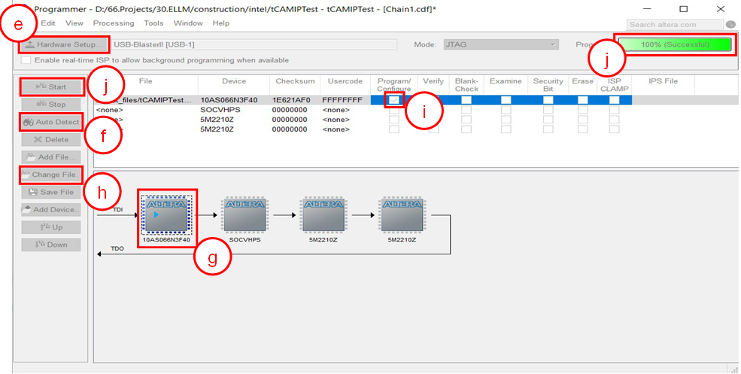This screenshot has height=374, width=741.
Task: Click the globe icon beside the search box
Action: (730, 25)
